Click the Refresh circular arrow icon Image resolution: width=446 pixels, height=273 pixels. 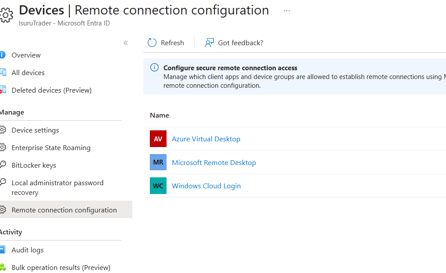(152, 43)
